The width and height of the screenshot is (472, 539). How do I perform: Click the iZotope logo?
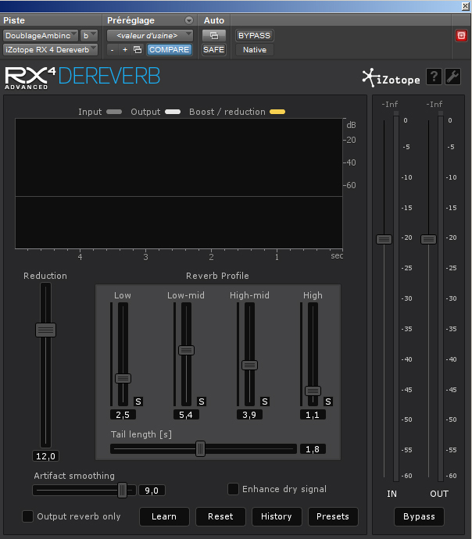[x=391, y=78]
